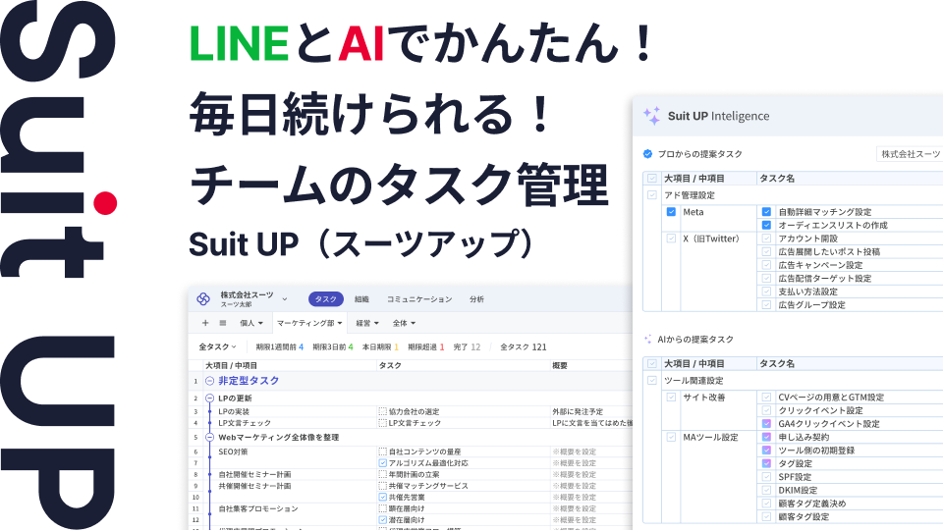Check 顕在層向け checkbox
Screen dimensions: 943x531
pos(382,508)
